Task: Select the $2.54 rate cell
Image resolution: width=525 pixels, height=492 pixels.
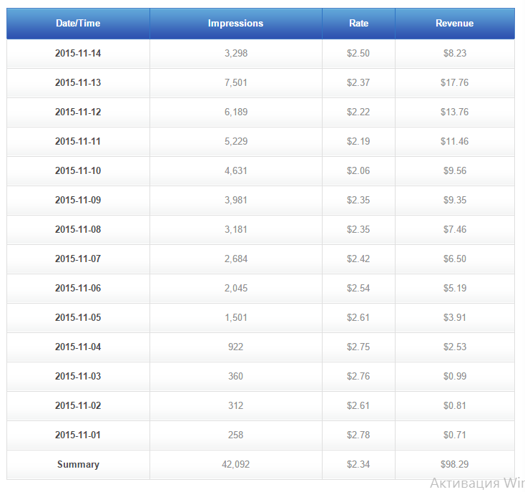Action: tap(358, 289)
